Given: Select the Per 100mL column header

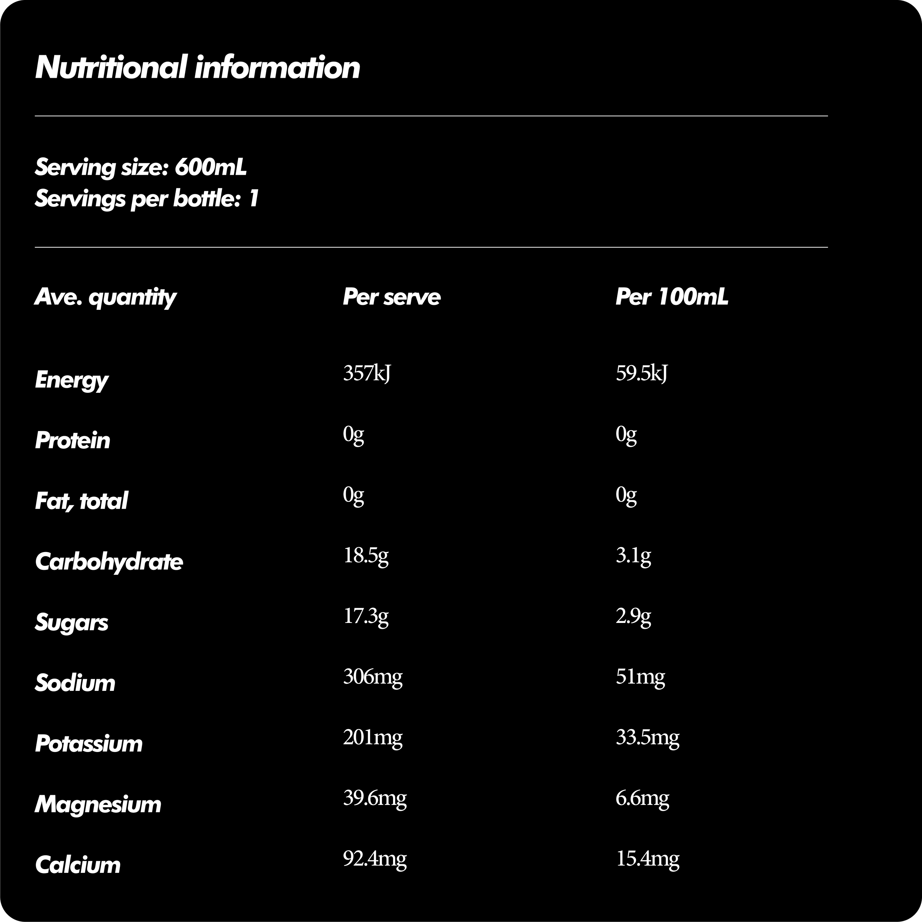Looking at the screenshot, I should tap(672, 297).
